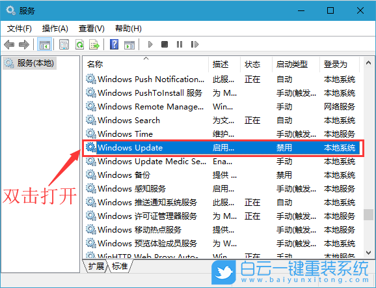Open the 帮助(H) menu

pyautogui.click(x=128, y=29)
